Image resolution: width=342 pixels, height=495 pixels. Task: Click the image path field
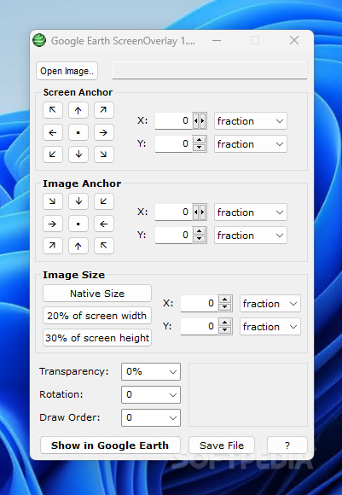[210, 70]
